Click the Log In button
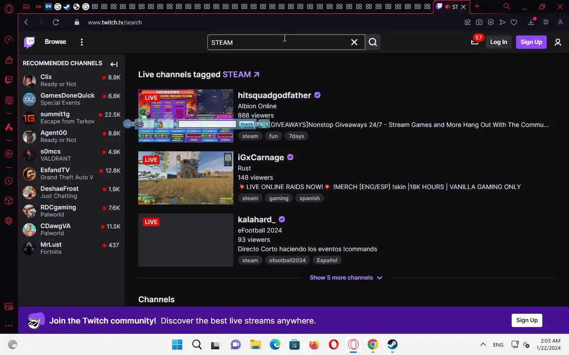Image resolution: width=569 pixels, height=355 pixels. 498,42
